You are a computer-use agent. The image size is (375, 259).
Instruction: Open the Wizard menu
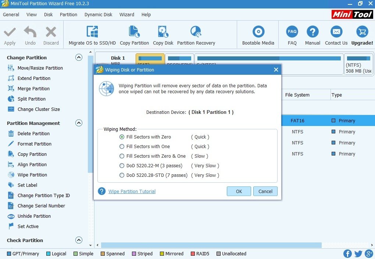click(127, 15)
